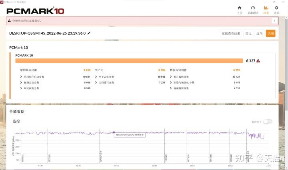Viewport: 288px width, 170px height.
Task: Click the vertical scrollbar on the right edge
Action: 286,64
